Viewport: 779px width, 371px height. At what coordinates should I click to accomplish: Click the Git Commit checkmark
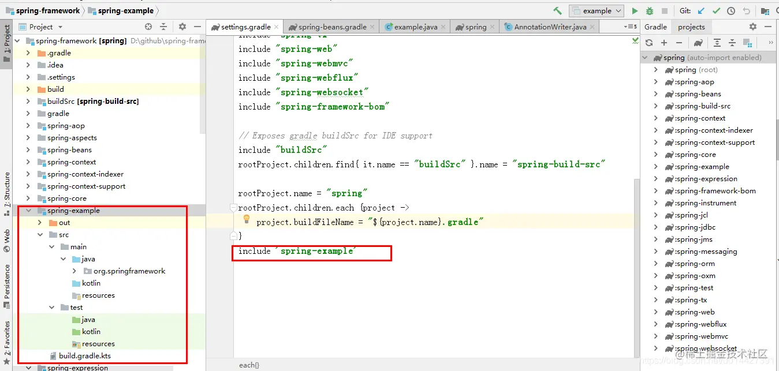click(x=716, y=11)
